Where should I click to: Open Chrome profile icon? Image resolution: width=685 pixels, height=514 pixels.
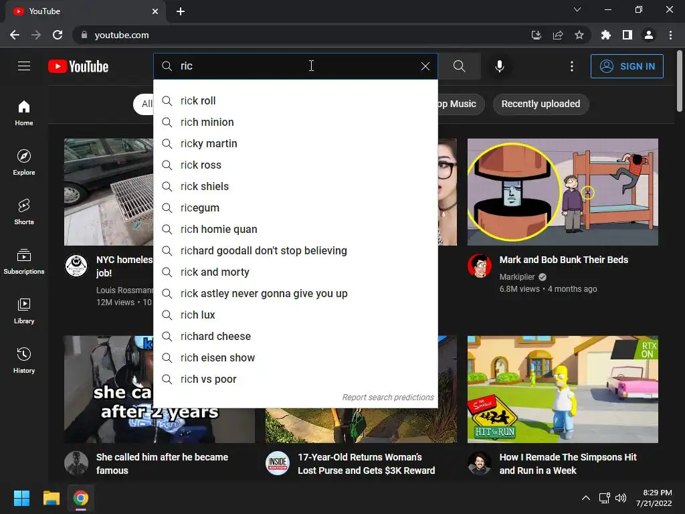[649, 35]
